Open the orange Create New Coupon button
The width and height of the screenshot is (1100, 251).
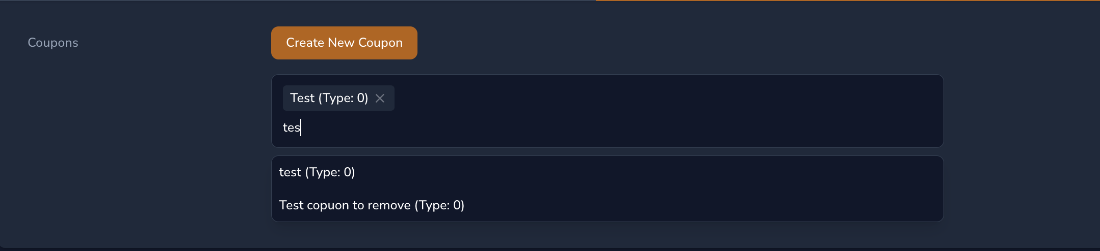(x=344, y=43)
